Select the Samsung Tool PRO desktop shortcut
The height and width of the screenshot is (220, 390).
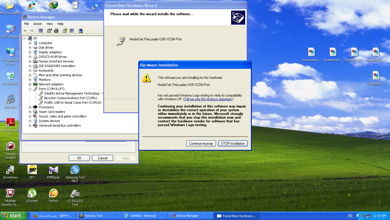point(75,174)
